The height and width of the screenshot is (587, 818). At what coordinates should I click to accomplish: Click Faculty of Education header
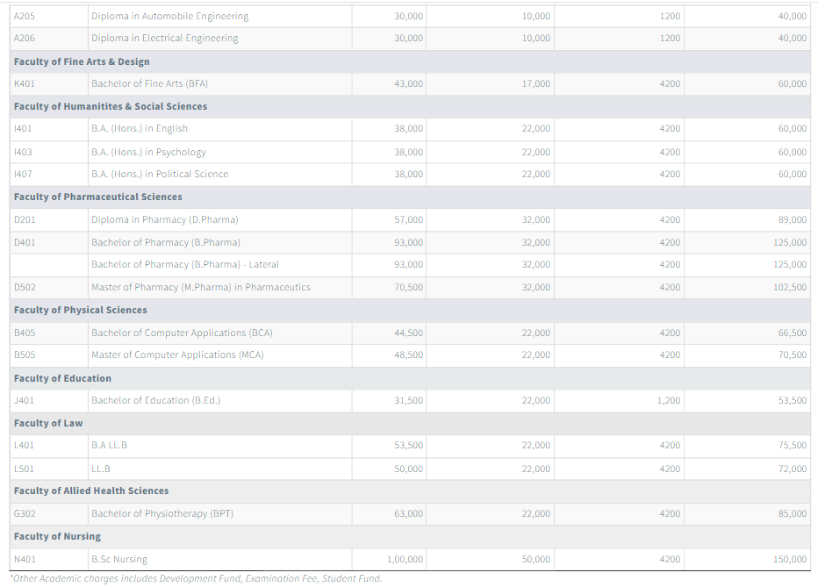point(62,378)
